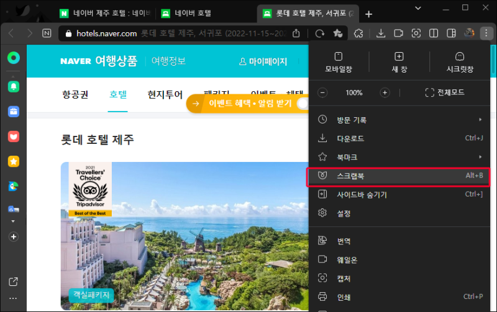The height and width of the screenshot is (312, 497).
Task: Open the 호텔 page tab
Action: [x=118, y=95]
